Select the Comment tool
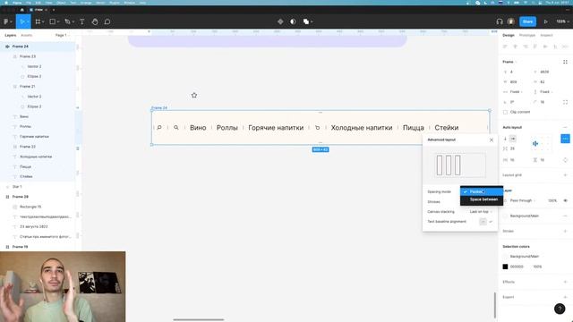Image resolution: width=573 pixels, height=322 pixels. pos(107,21)
